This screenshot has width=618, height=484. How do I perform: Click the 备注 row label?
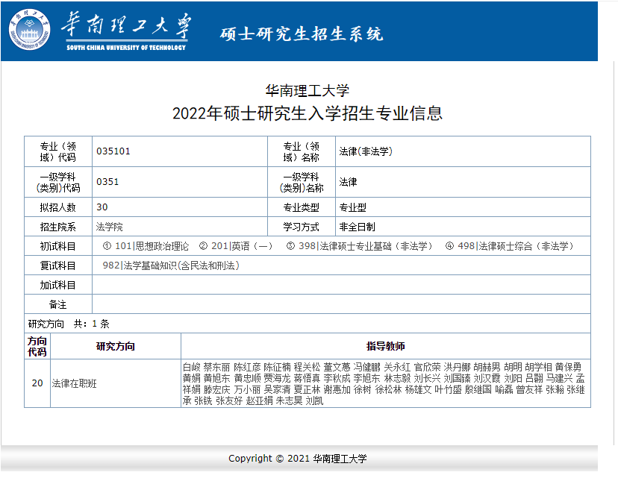tap(57, 304)
